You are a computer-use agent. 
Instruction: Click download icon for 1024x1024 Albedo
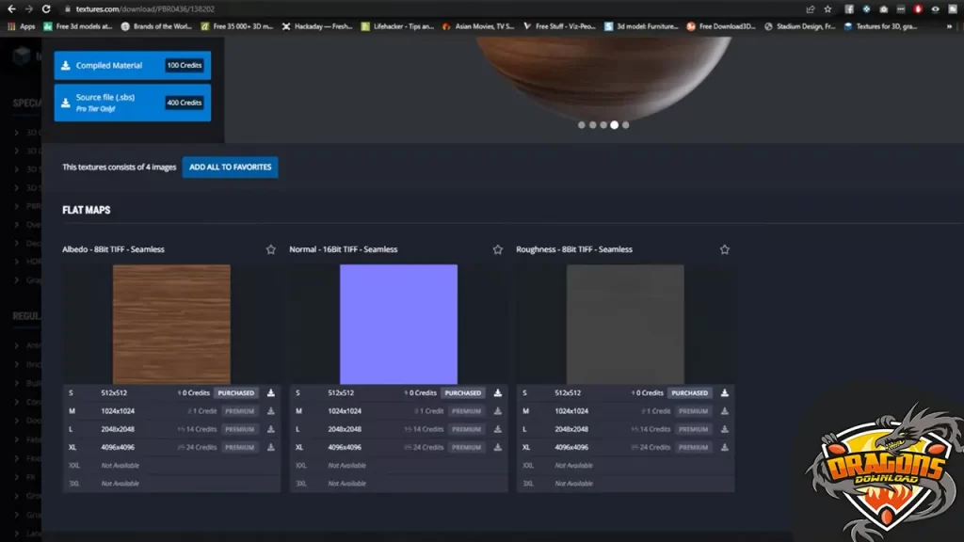pos(271,411)
